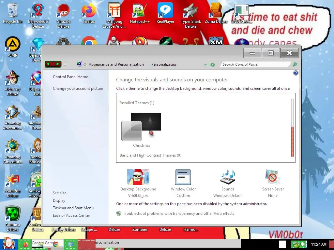Select the Atomica Deluxe desktop icon
Viewport: 334px width, 250px height.
[13, 219]
